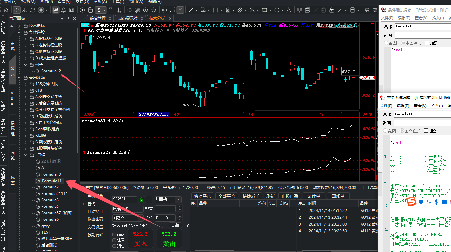Click the 快捷平仓 button
Viewport: 451px width, 252px height.
(203, 196)
